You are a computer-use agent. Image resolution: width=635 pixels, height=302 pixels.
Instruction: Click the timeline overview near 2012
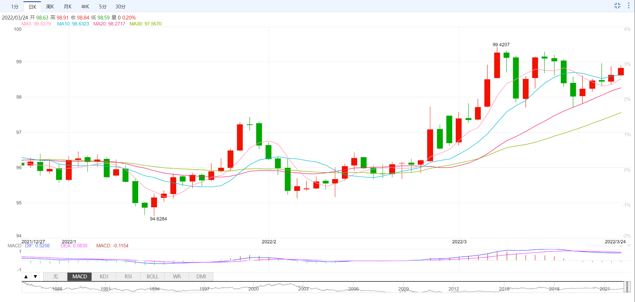pos(454,289)
